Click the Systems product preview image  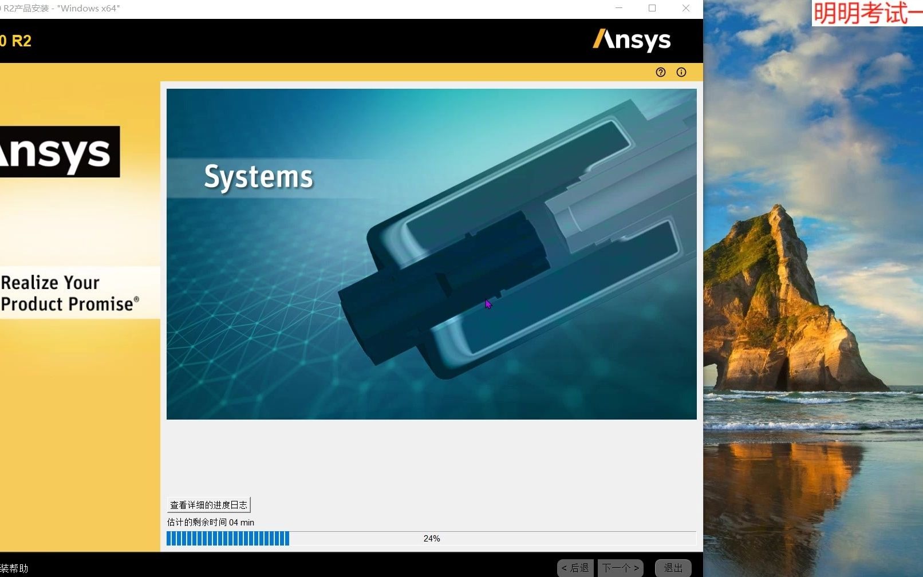pos(431,254)
